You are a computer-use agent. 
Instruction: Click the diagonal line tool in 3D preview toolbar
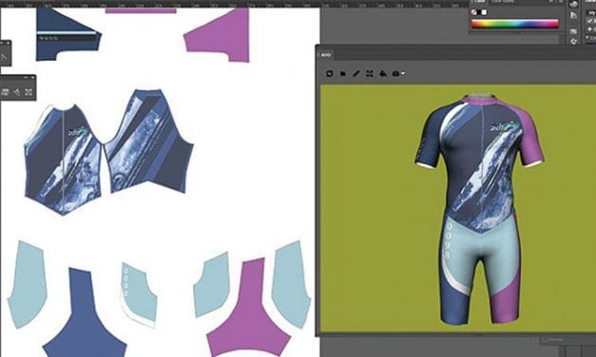(356, 73)
